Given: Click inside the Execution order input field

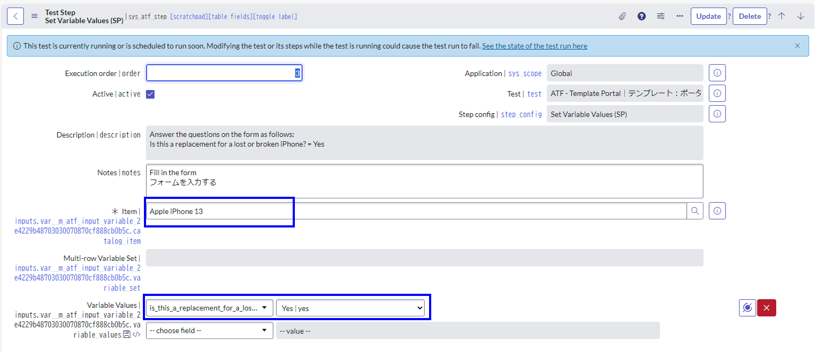Looking at the screenshot, I should click(224, 73).
